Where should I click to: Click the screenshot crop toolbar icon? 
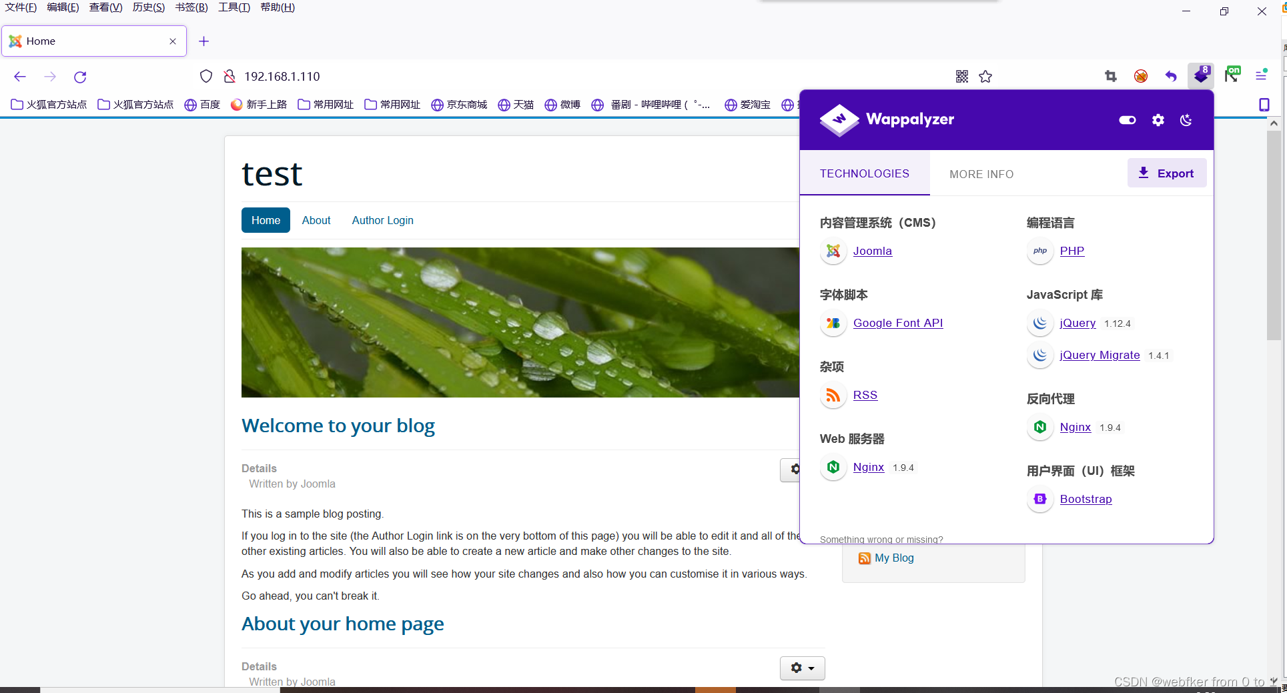1111,76
